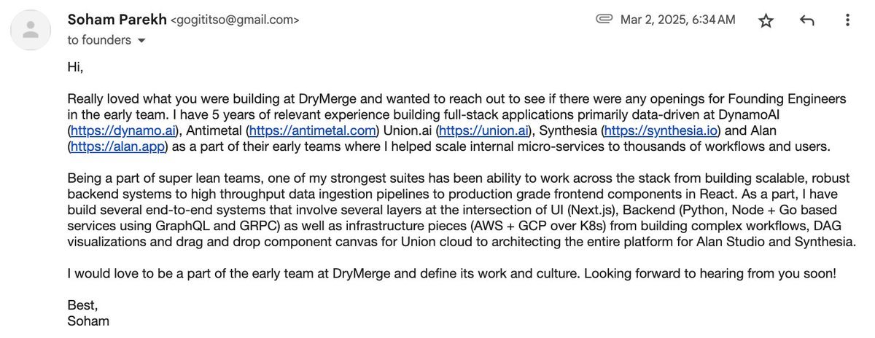875x338 pixels.
Task: Click the 'to founders' recipient text
Action: point(99,41)
